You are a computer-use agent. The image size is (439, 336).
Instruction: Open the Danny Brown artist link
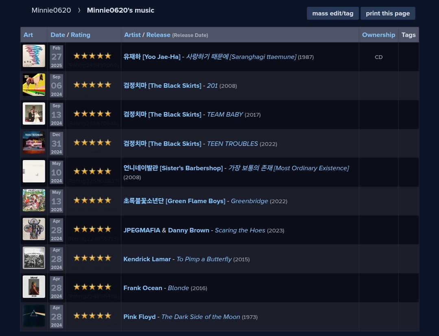click(189, 230)
